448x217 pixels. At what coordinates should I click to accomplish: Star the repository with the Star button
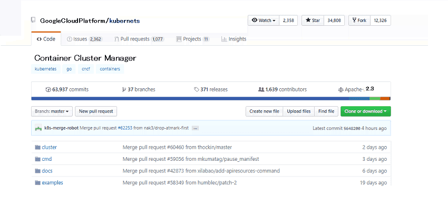coord(313,20)
